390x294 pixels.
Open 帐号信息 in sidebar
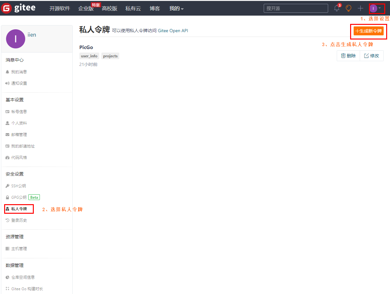pyautogui.click(x=19, y=112)
